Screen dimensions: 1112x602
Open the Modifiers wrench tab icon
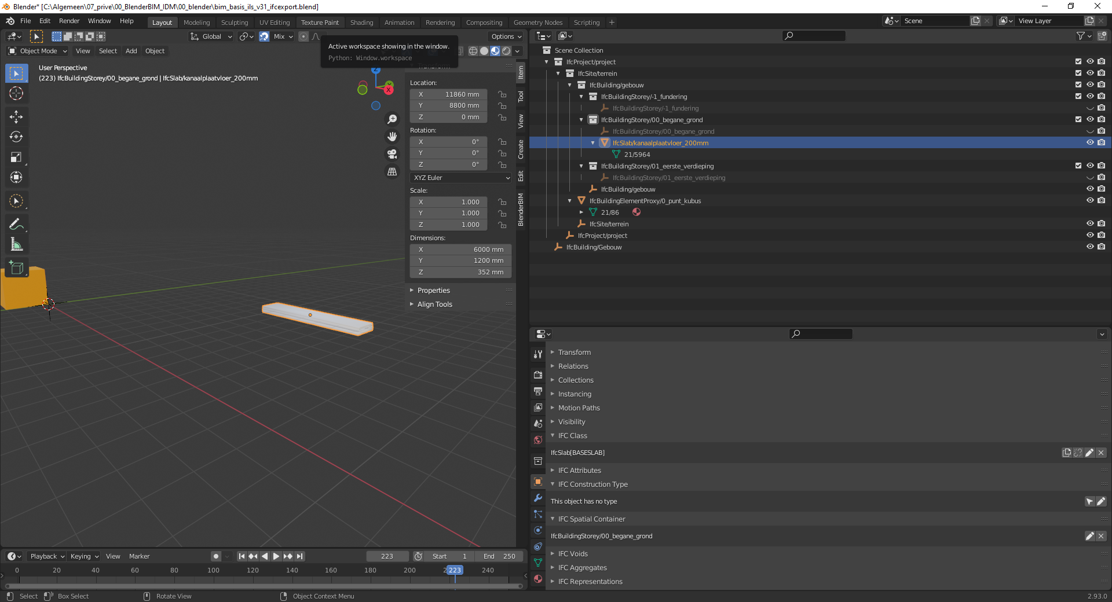538,498
